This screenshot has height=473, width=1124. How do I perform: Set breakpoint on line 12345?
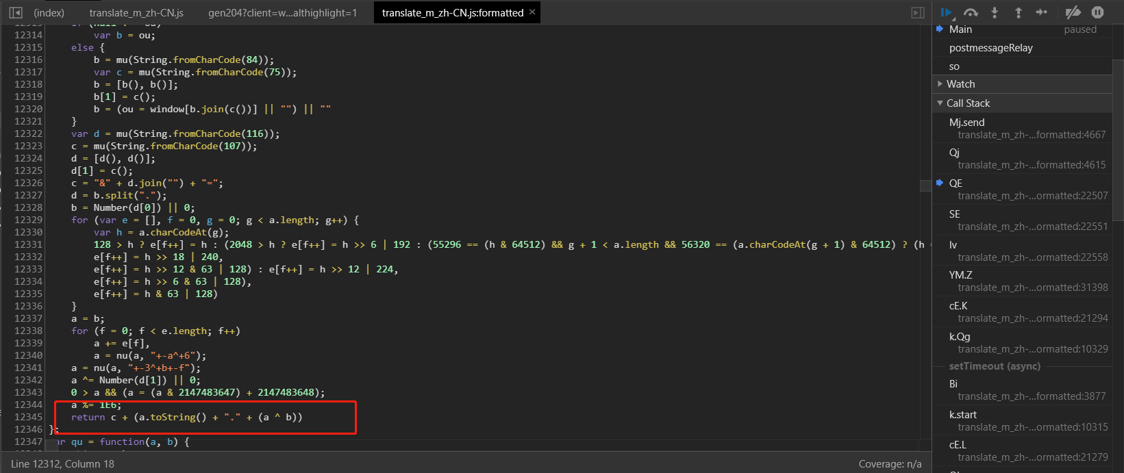pyautogui.click(x=28, y=417)
